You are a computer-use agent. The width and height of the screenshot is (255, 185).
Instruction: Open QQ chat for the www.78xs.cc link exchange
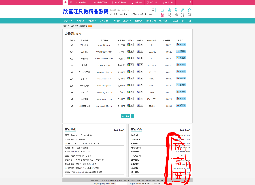tap(181, 44)
